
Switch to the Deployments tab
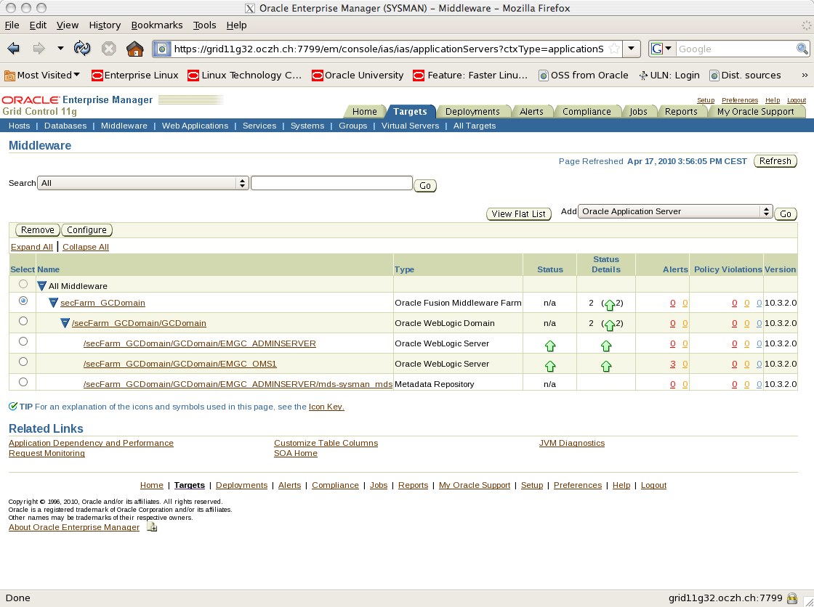pyautogui.click(x=474, y=112)
